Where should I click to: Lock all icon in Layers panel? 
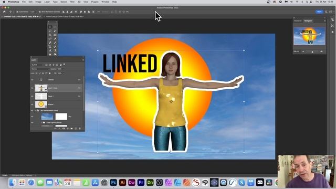[50, 73]
